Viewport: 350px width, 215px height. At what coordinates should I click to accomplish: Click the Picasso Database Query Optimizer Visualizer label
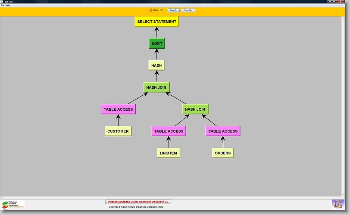[138, 202]
